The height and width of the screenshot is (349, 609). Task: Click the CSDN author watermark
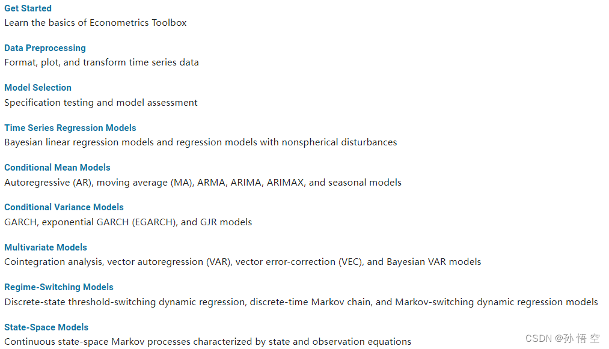tap(563, 339)
